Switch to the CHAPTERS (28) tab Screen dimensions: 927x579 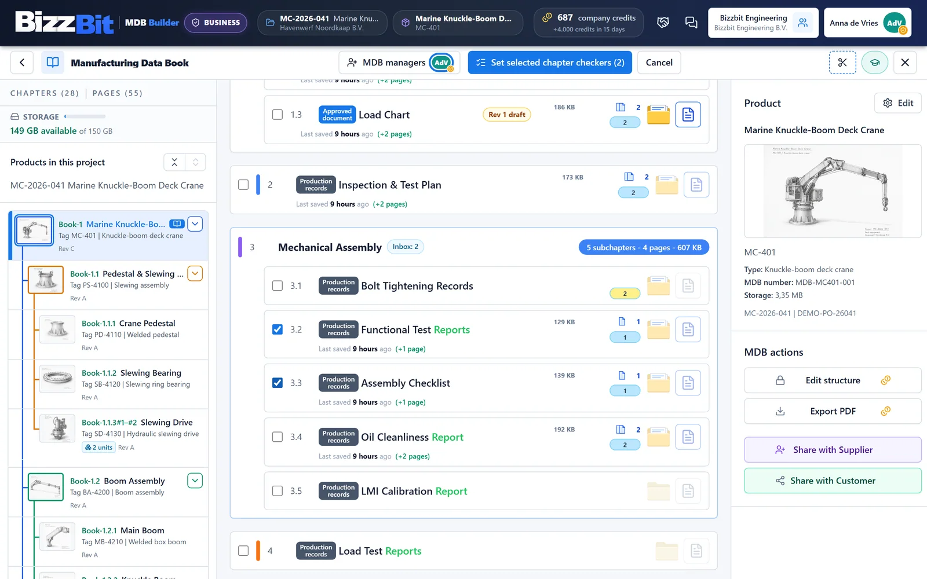(x=45, y=93)
